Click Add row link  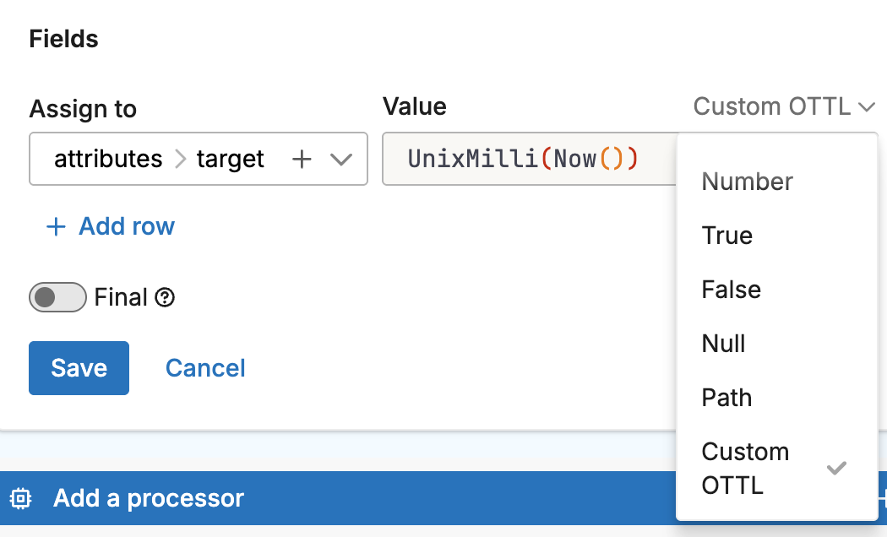(x=126, y=226)
